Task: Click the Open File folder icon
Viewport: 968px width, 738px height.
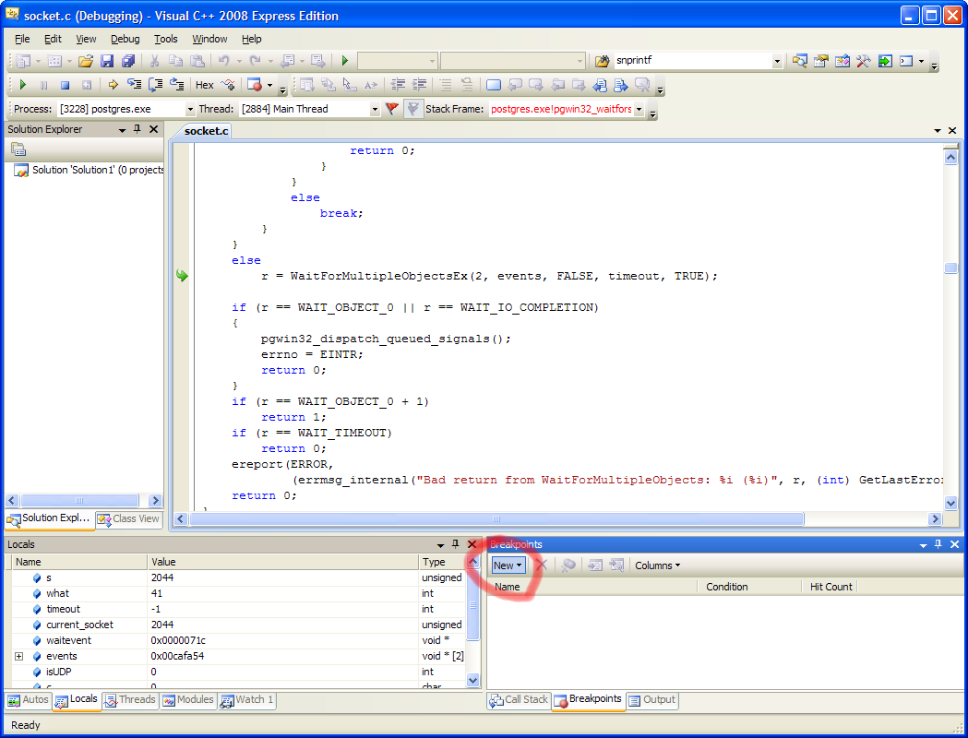Action: point(85,61)
